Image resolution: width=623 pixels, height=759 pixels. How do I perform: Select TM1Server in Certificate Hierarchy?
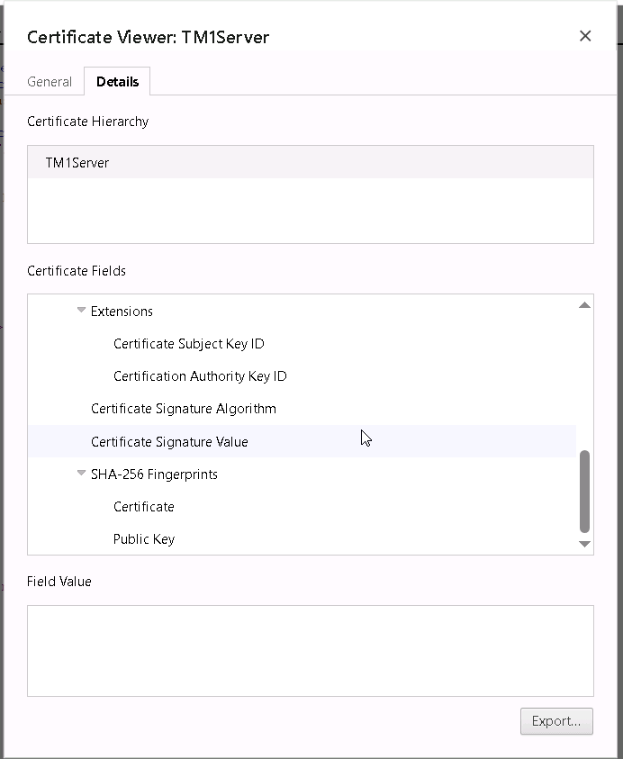[x=77, y=163]
